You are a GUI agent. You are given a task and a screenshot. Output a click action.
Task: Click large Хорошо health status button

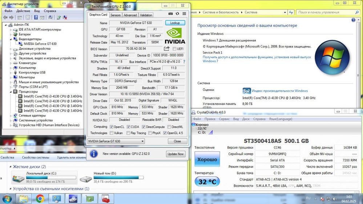coord(207,159)
